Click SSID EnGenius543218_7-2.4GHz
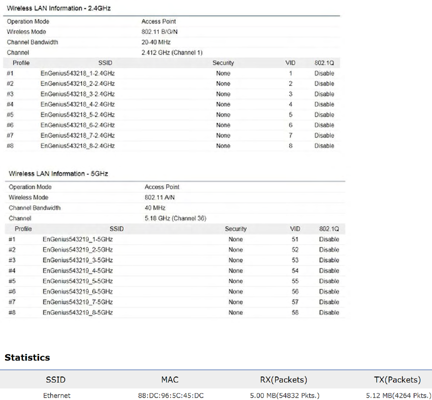This screenshot has height=400, width=432. click(77, 135)
